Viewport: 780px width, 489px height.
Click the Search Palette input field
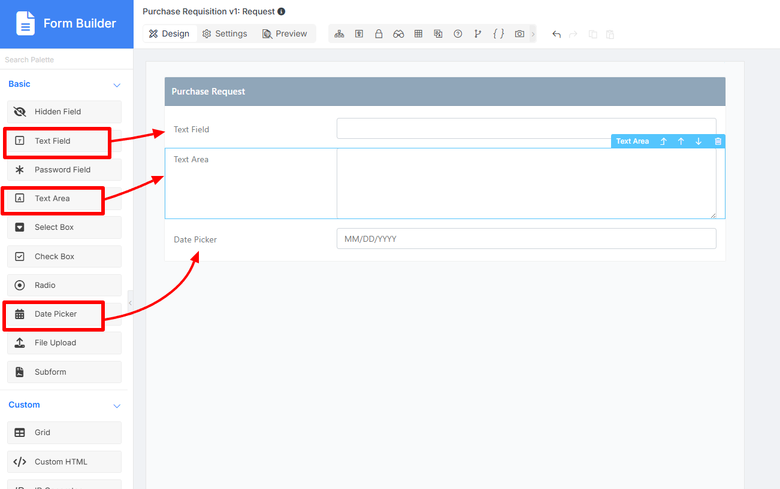click(x=66, y=60)
